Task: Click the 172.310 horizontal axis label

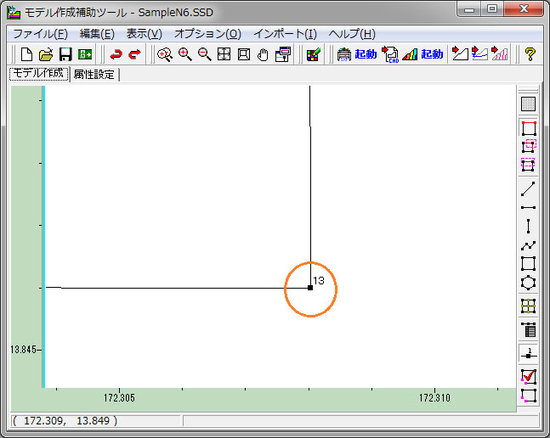Action: pyautogui.click(x=434, y=398)
